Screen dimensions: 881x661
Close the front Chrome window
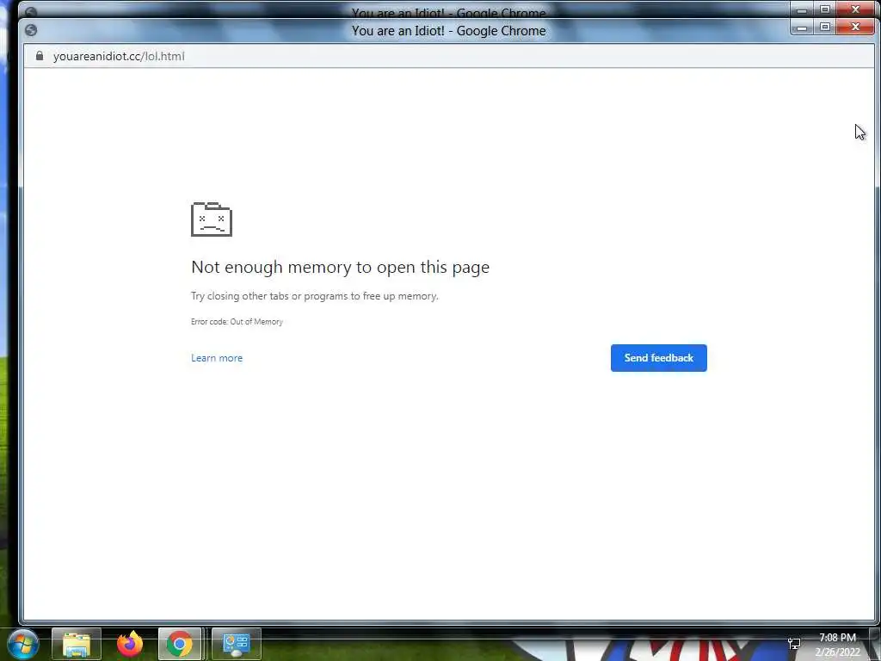click(x=856, y=27)
